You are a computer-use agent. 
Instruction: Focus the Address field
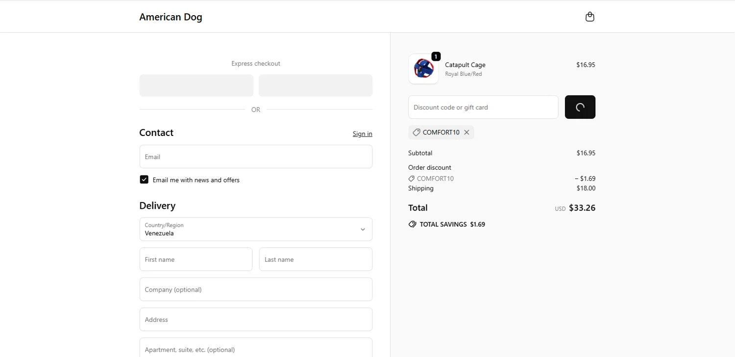256,319
